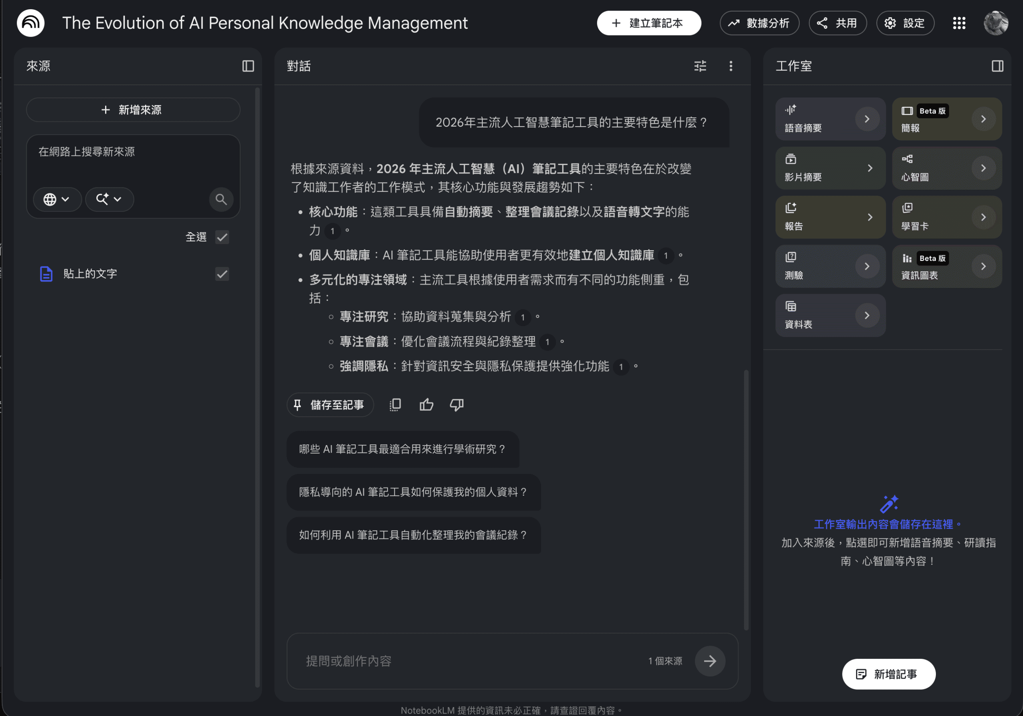This screenshot has width=1023, height=716.
Task: Click the NotebookLM logo icon
Action: pyautogui.click(x=30, y=23)
